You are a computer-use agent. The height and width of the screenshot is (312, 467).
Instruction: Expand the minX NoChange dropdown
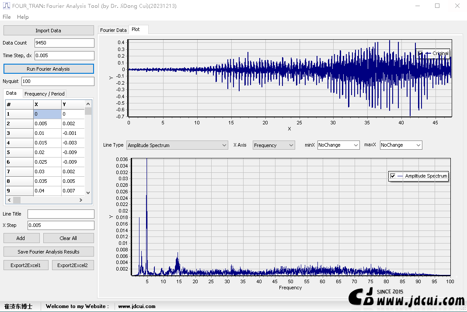pyautogui.click(x=338, y=145)
